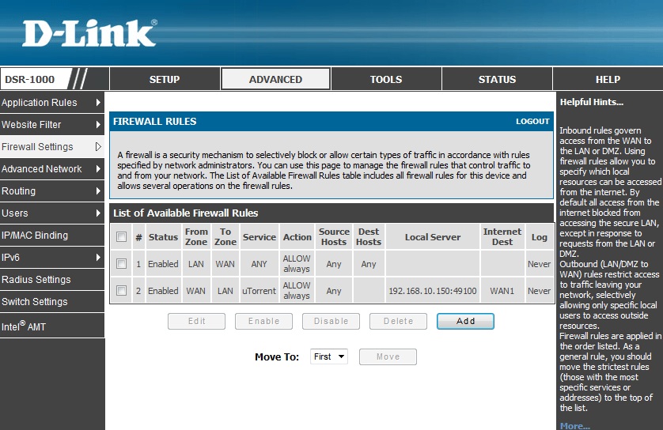The width and height of the screenshot is (663, 430).
Task: Expand the Users submenu arrow
Action: (98, 213)
